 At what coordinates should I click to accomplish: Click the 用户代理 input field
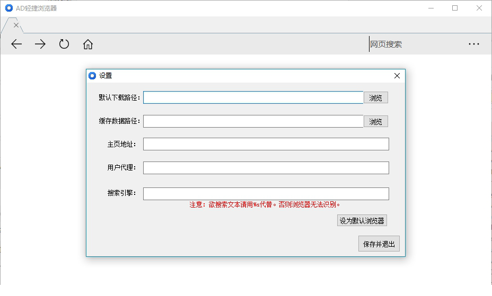pyautogui.click(x=266, y=168)
